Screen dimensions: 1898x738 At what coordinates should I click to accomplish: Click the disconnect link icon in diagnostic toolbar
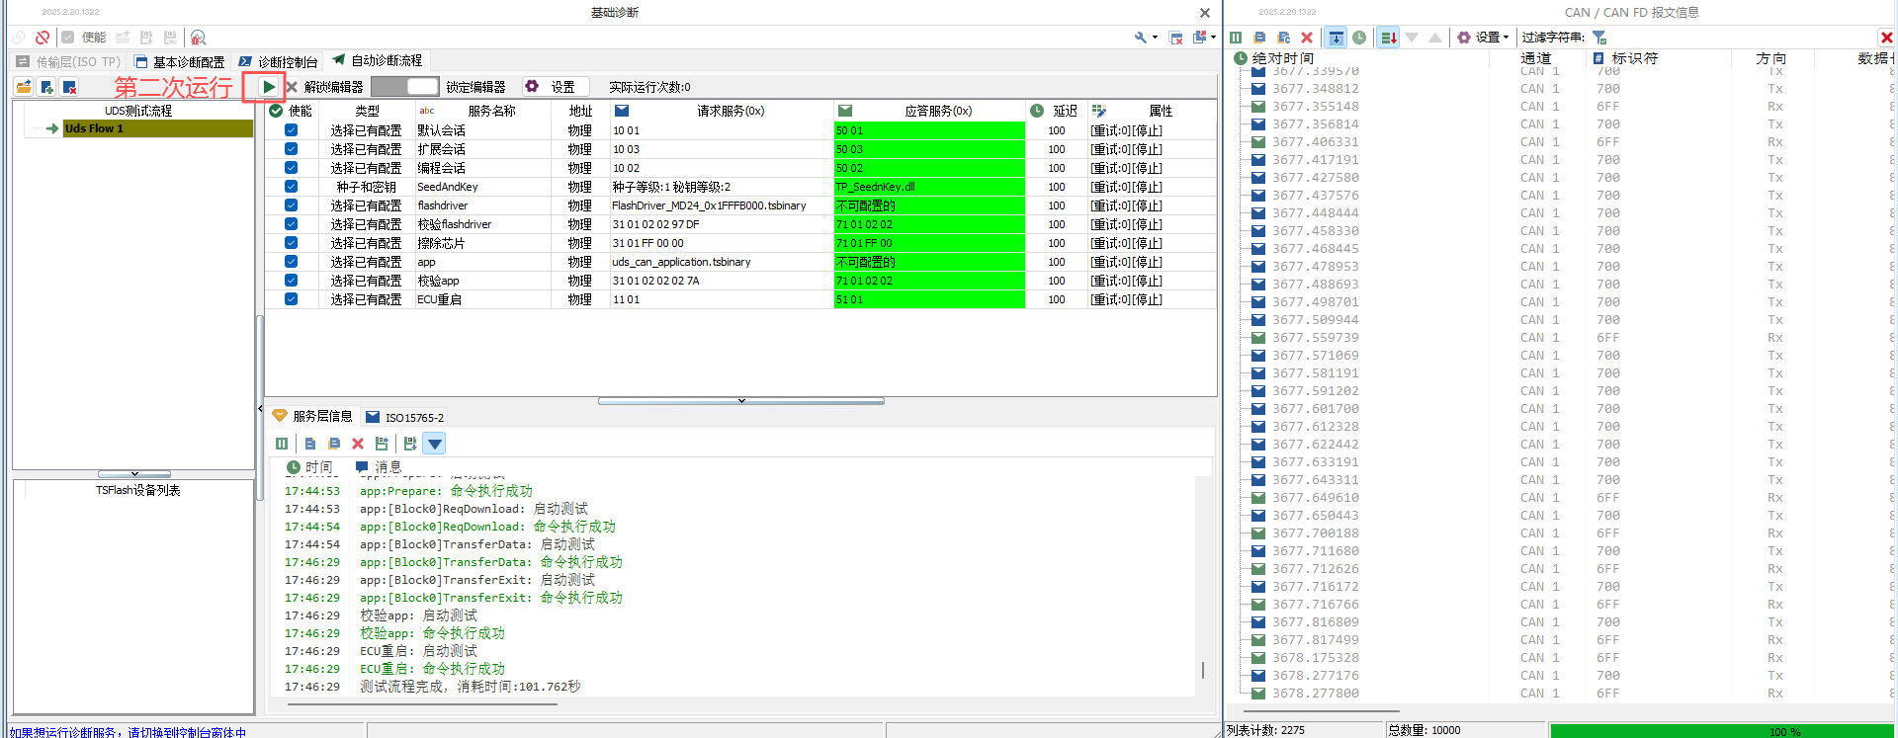pos(43,38)
